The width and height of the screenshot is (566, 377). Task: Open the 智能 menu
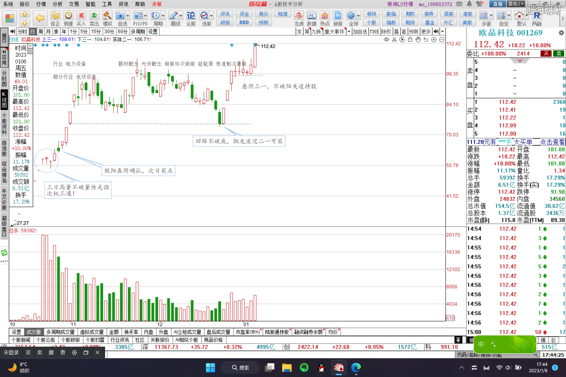click(90, 4)
